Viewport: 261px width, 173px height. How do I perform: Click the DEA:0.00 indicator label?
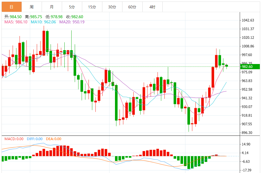click(x=53, y=139)
